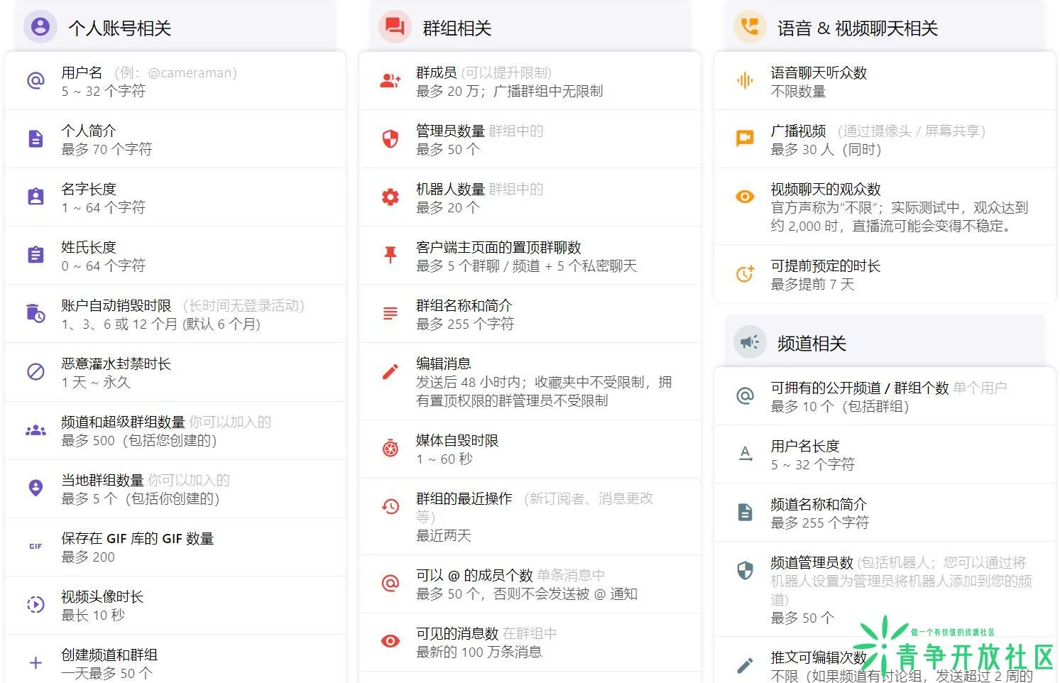Click the text 最多 500（包括您创建的）
Screen dimensions: 1060x683
pyautogui.click(x=139, y=440)
